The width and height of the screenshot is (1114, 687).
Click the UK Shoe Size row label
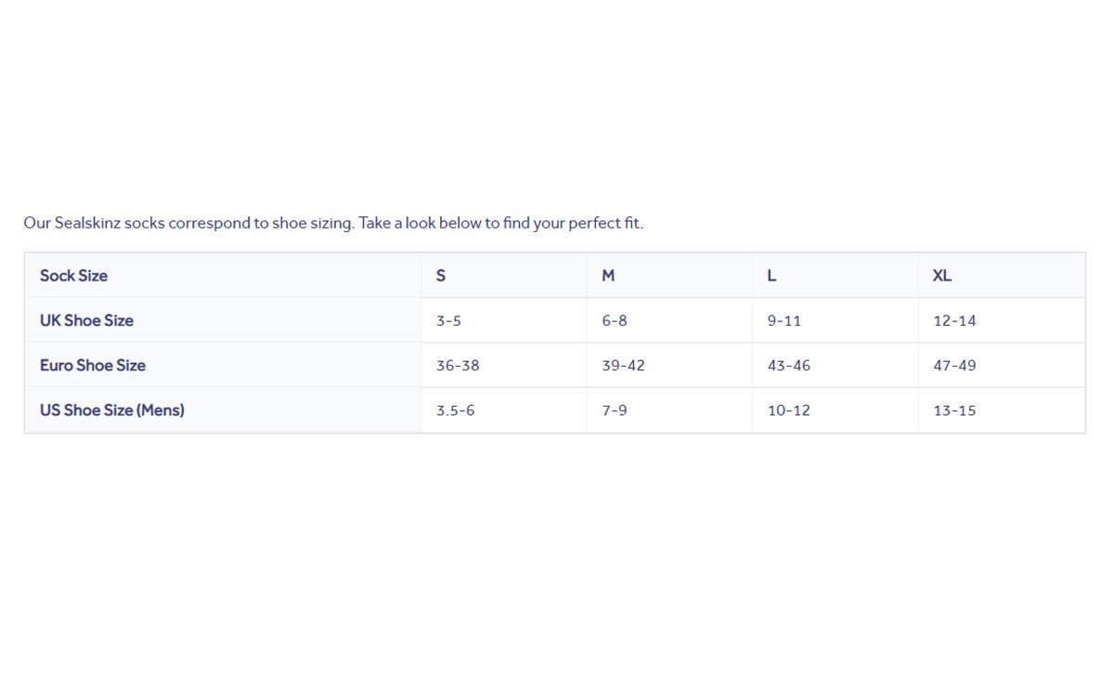[86, 320]
